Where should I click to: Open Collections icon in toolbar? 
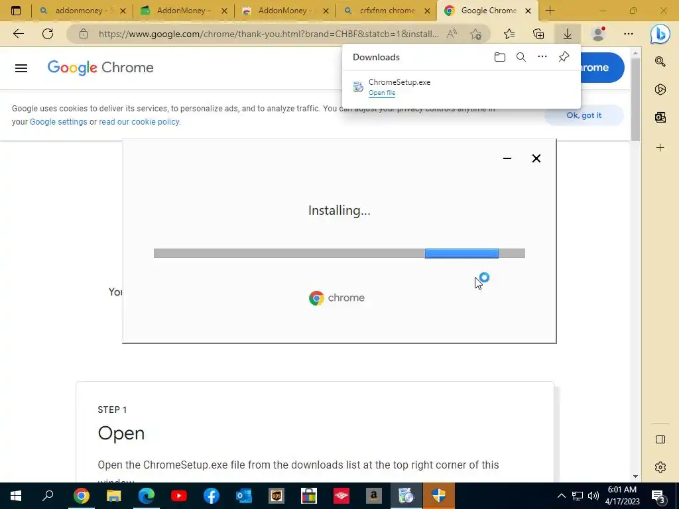pos(538,34)
